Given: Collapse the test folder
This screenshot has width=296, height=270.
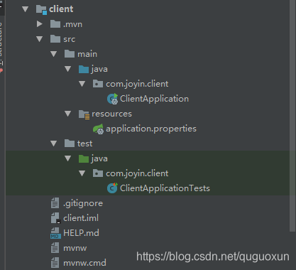Looking at the screenshot, I should 53,144.
